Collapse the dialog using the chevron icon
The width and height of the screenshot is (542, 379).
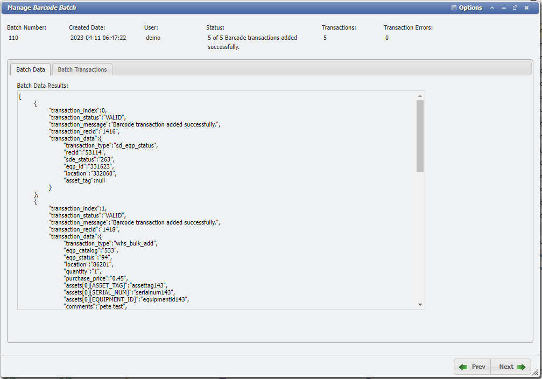(x=492, y=7)
